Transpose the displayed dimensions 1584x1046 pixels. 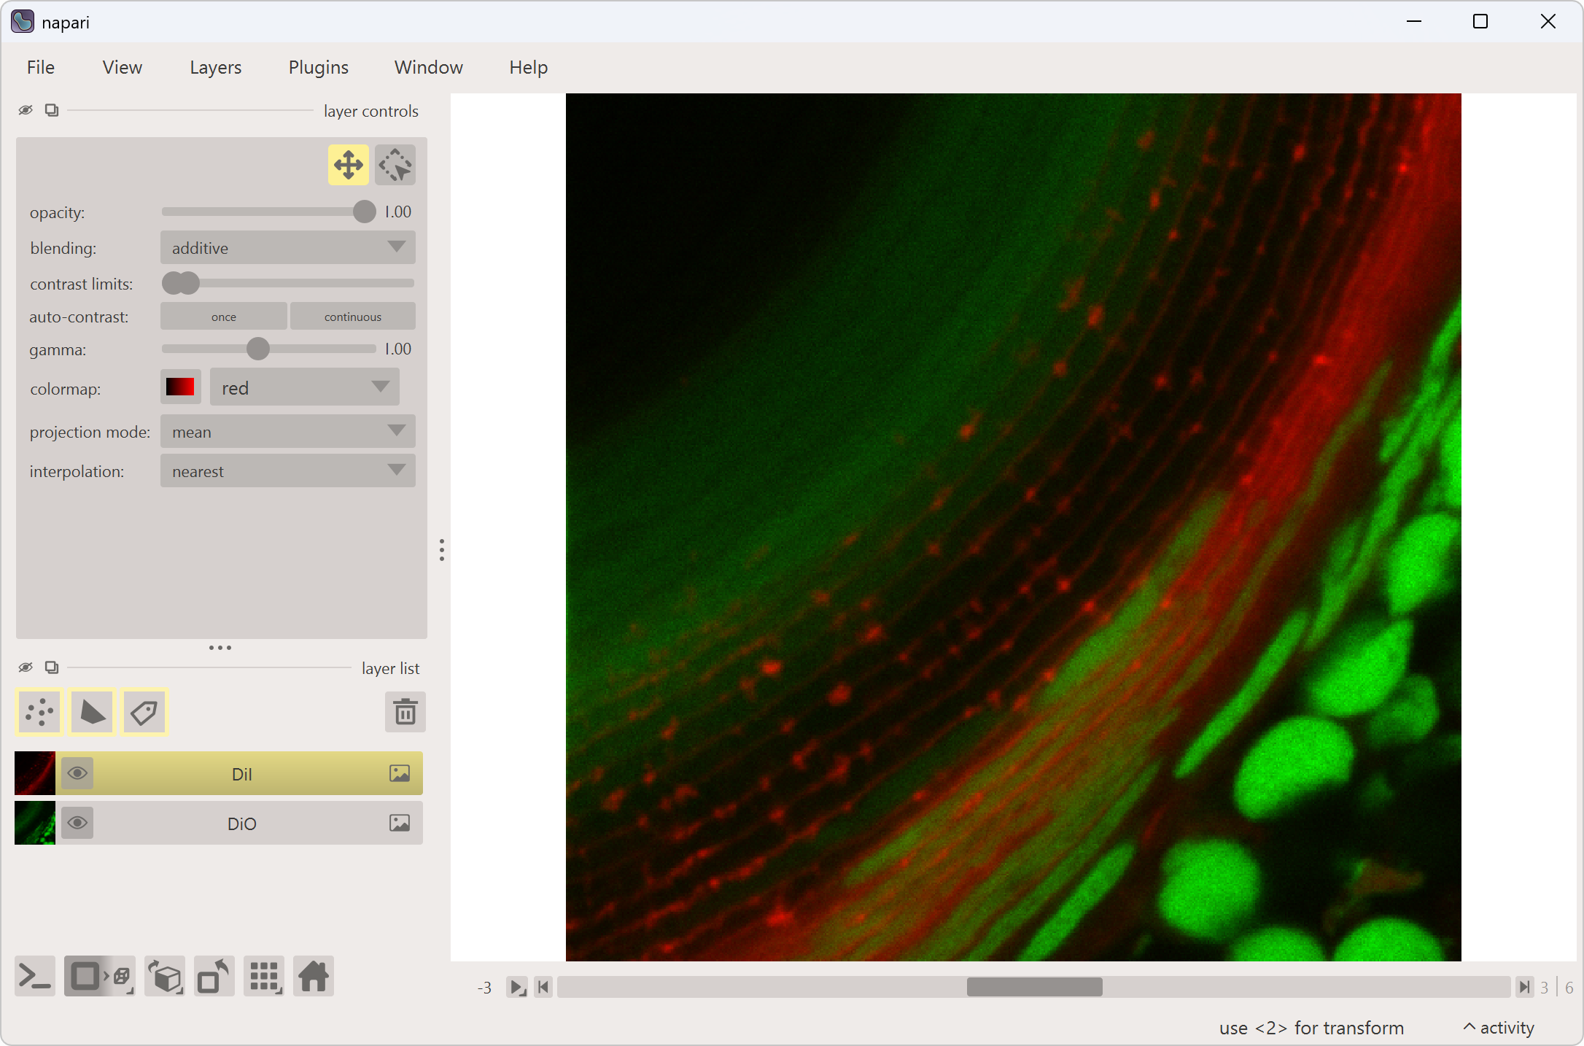click(x=214, y=976)
